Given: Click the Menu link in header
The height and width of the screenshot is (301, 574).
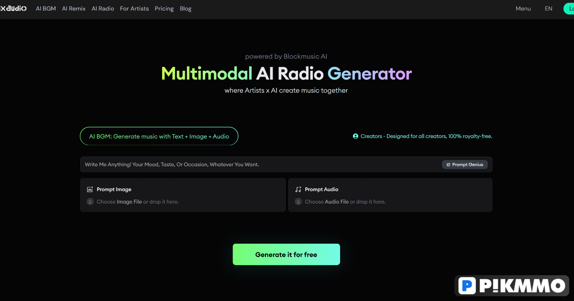Looking at the screenshot, I should [523, 9].
